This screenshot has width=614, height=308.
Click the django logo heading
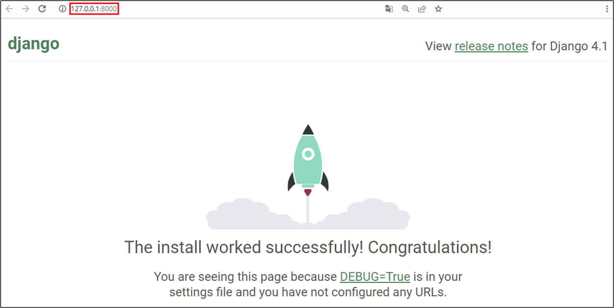click(34, 44)
